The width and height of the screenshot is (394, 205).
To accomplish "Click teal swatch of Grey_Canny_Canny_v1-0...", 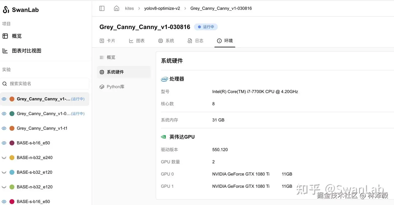I will (x=12, y=114).
